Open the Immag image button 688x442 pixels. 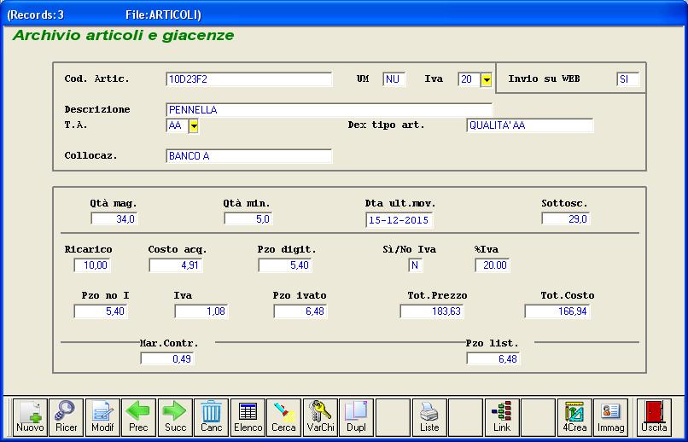[611, 416]
